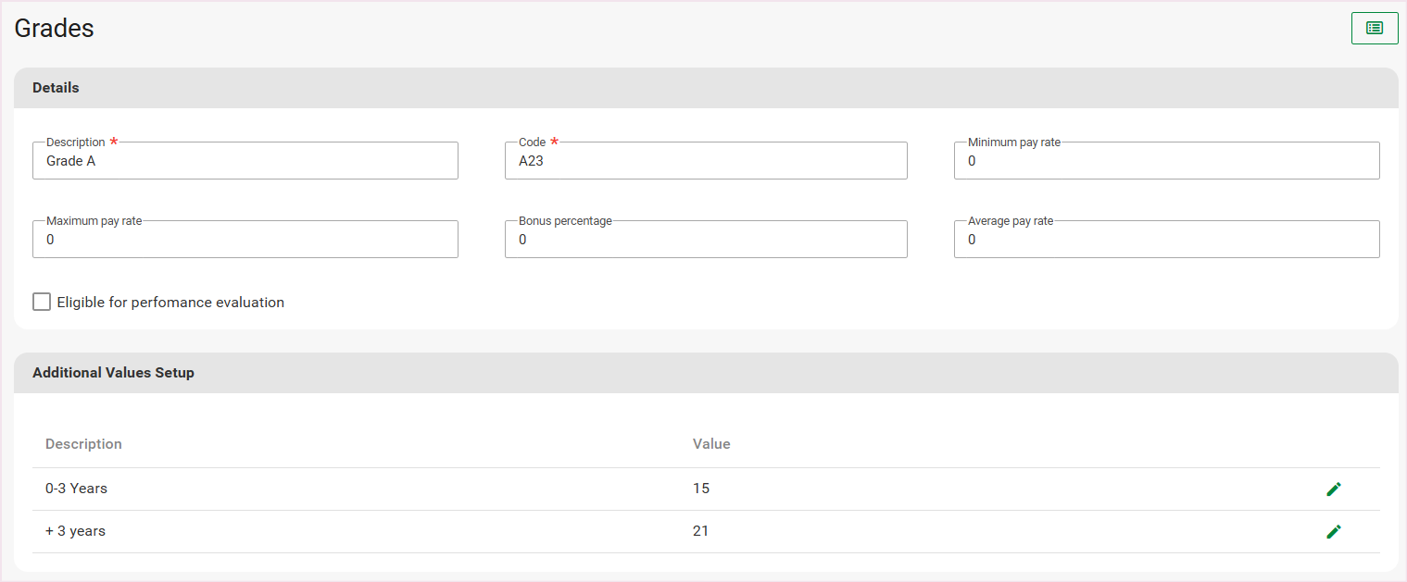The height and width of the screenshot is (582, 1407).
Task: Select the Average pay rate field
Action: [x=1166, y=240]
